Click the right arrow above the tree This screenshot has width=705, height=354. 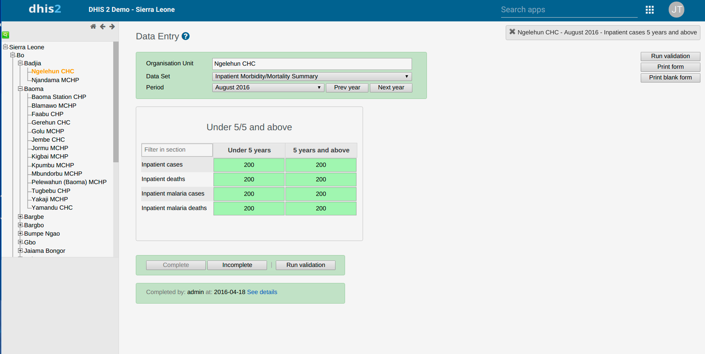(112, 26)
